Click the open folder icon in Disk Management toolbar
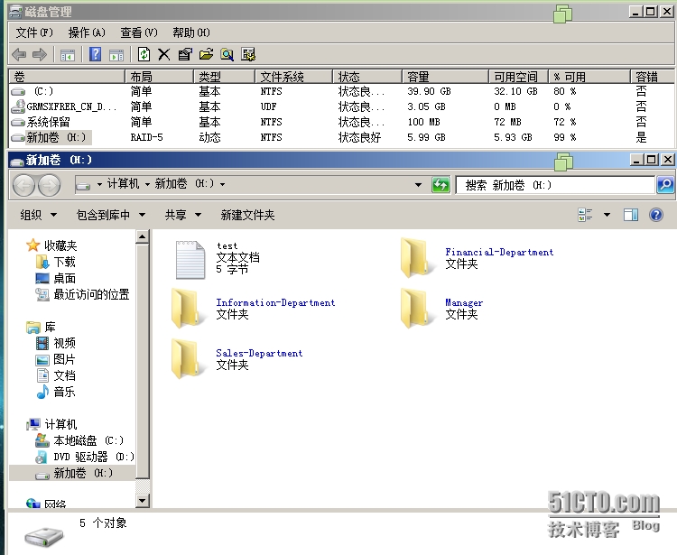This screenshot has height=555, width=677. 206,55
